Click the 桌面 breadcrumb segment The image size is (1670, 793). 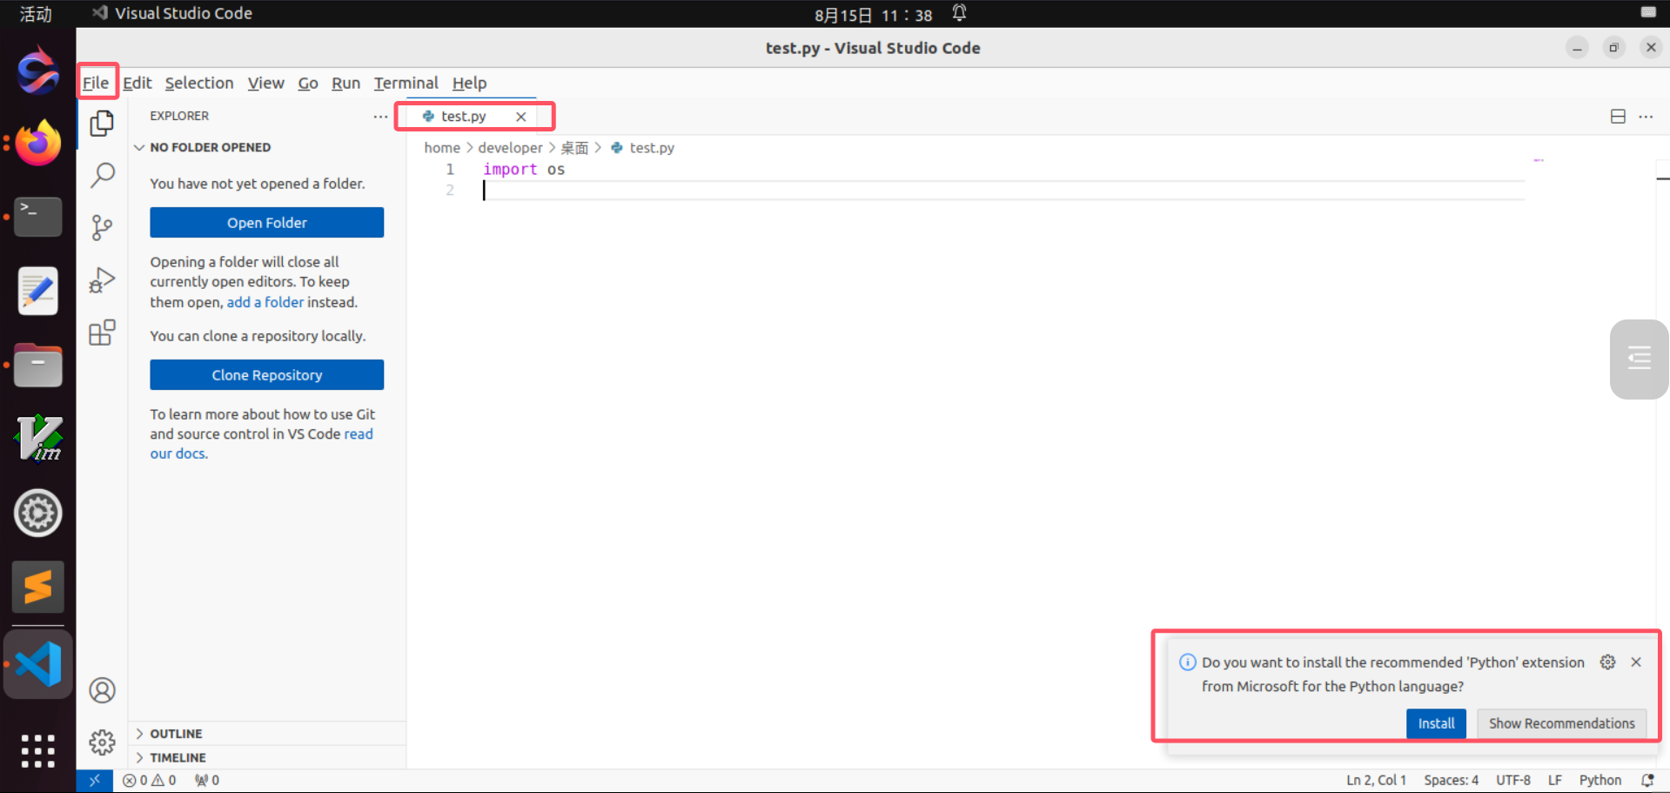(574, 148)
